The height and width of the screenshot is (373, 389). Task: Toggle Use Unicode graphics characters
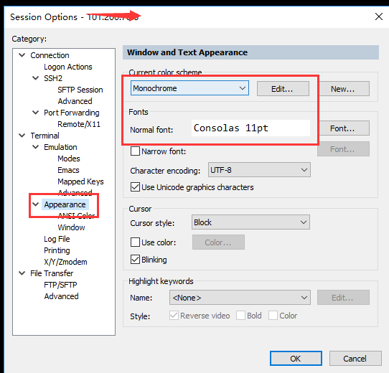(135, 187)
